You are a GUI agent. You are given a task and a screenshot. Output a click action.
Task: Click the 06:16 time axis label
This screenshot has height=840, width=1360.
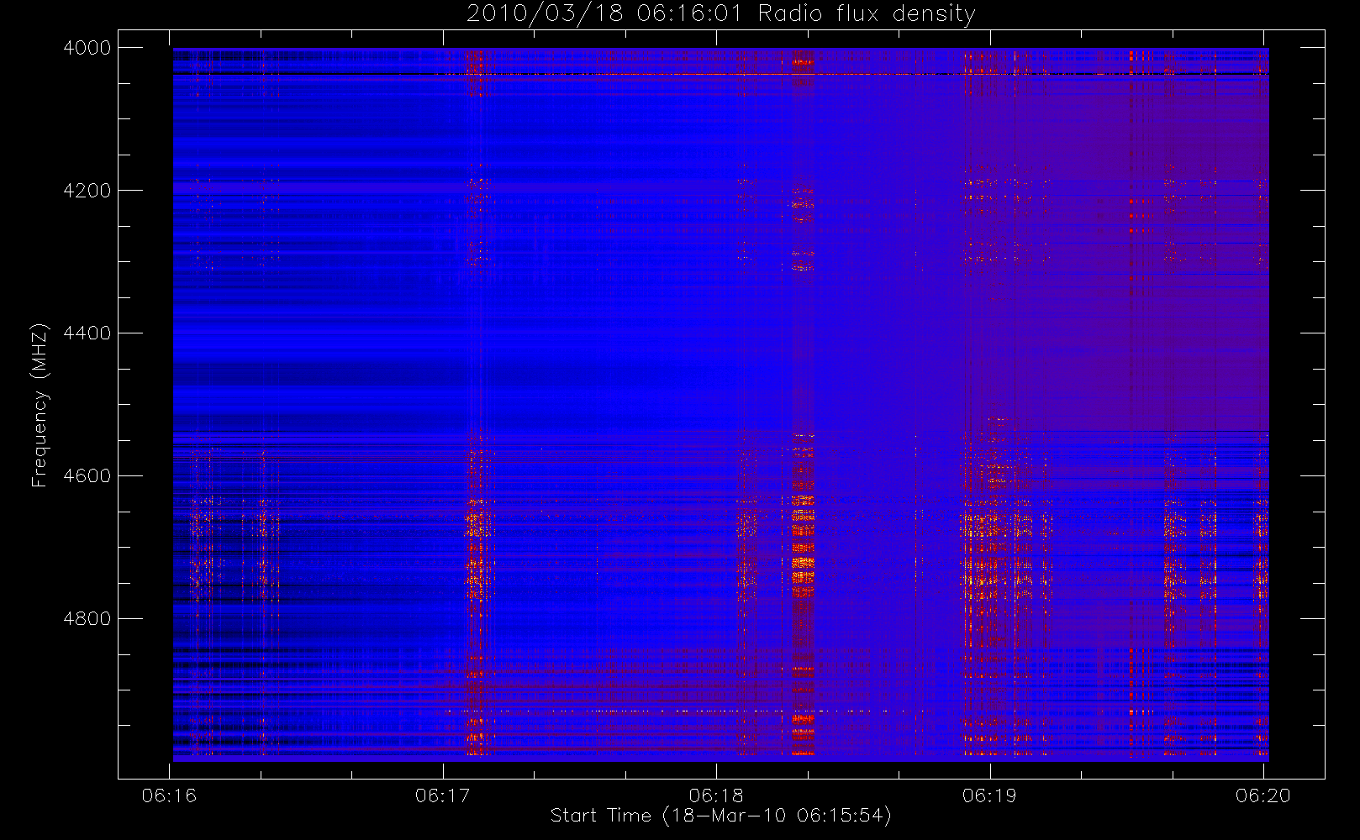coord(169,795)
